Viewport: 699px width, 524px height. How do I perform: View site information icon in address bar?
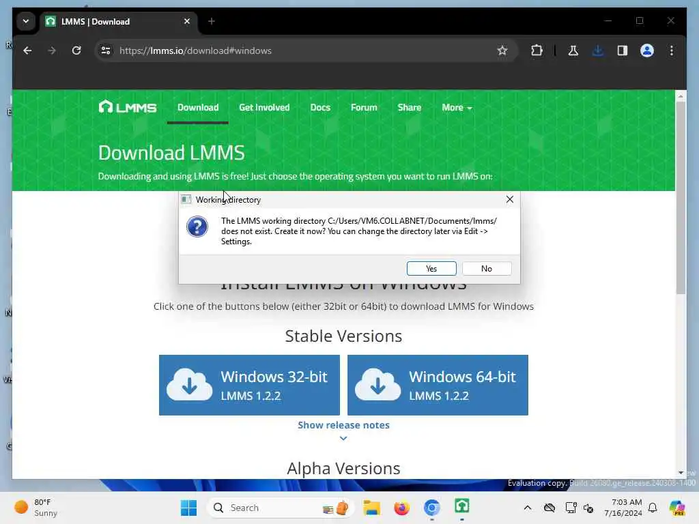tap(106, 50)
